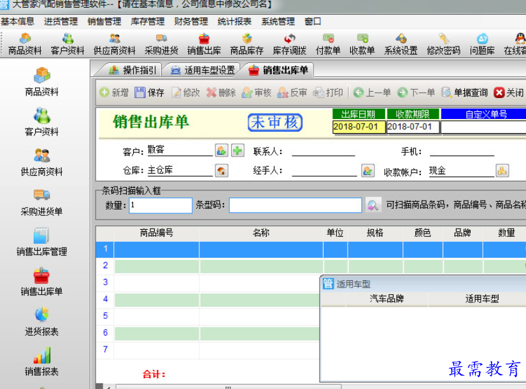The image size is (526, 389).
Task: Switch to the 适用车型设置 tab
Action: pyautogui.click(x=203, y=70)
